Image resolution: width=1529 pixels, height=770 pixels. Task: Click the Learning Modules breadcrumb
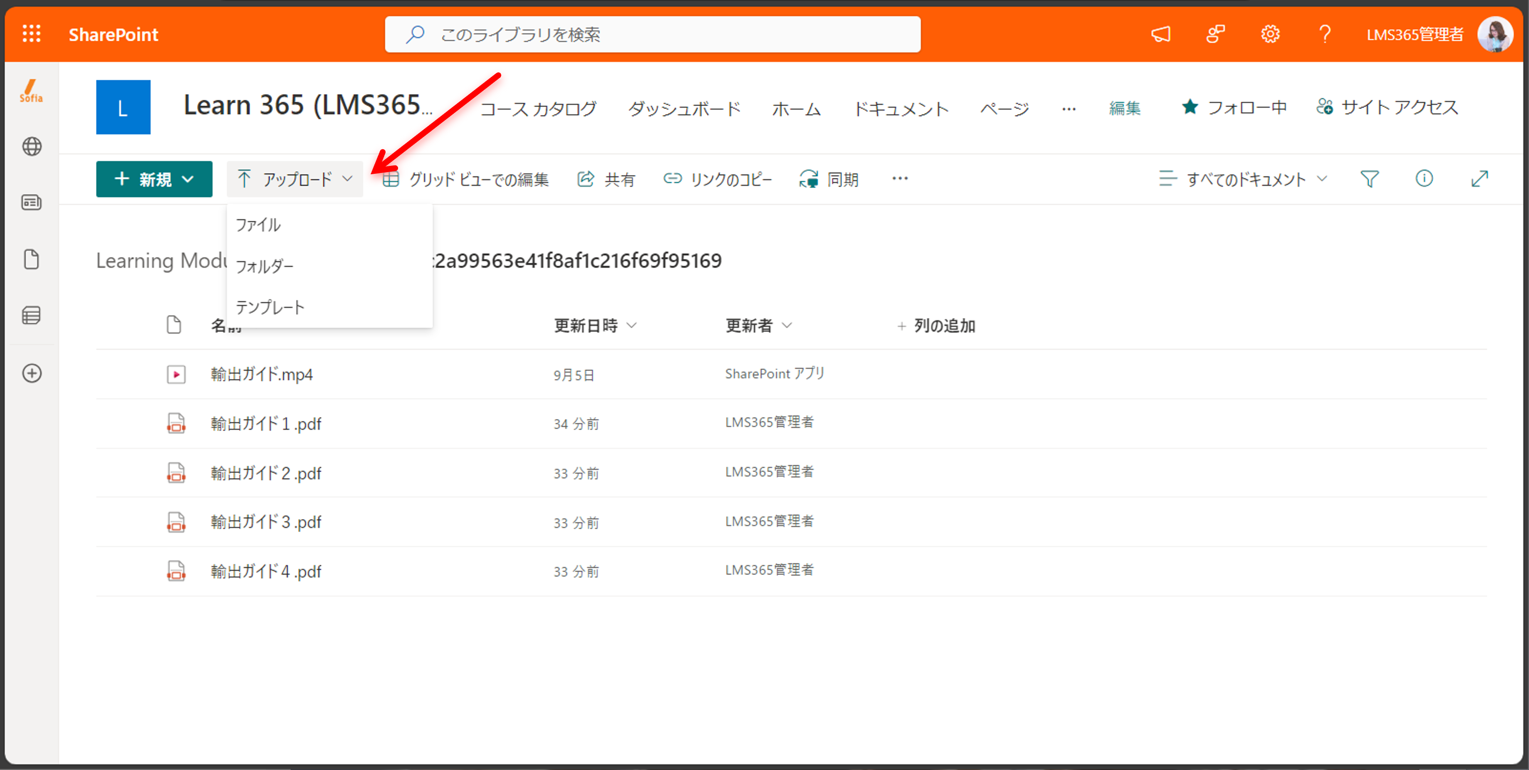161,260
